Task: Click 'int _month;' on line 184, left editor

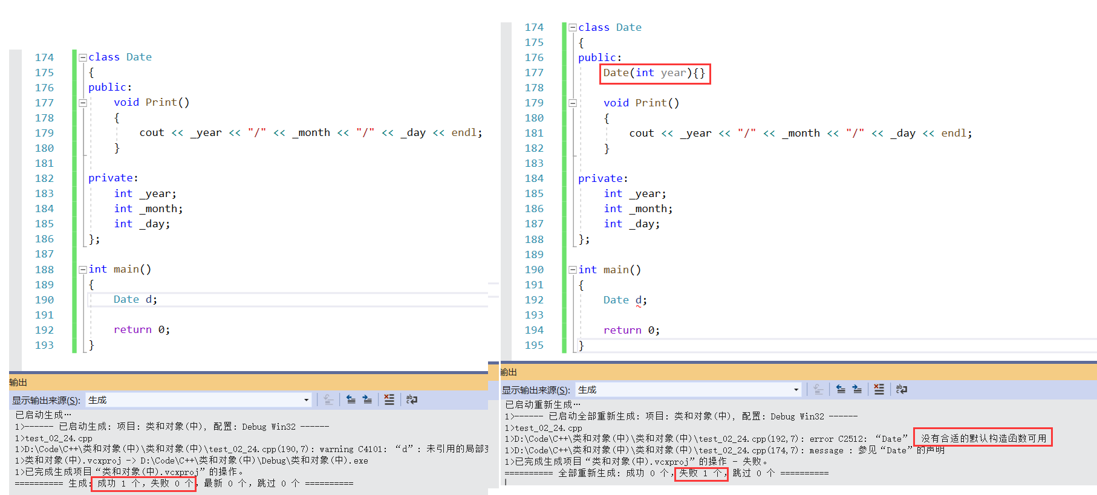Action: click(x=148, y=209)
